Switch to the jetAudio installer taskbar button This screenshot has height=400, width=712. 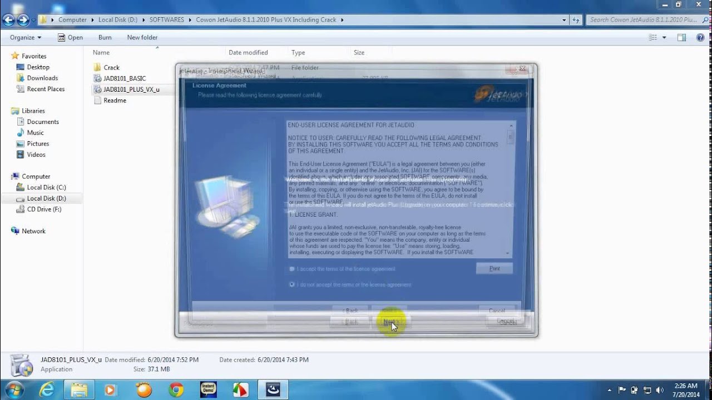273,390
